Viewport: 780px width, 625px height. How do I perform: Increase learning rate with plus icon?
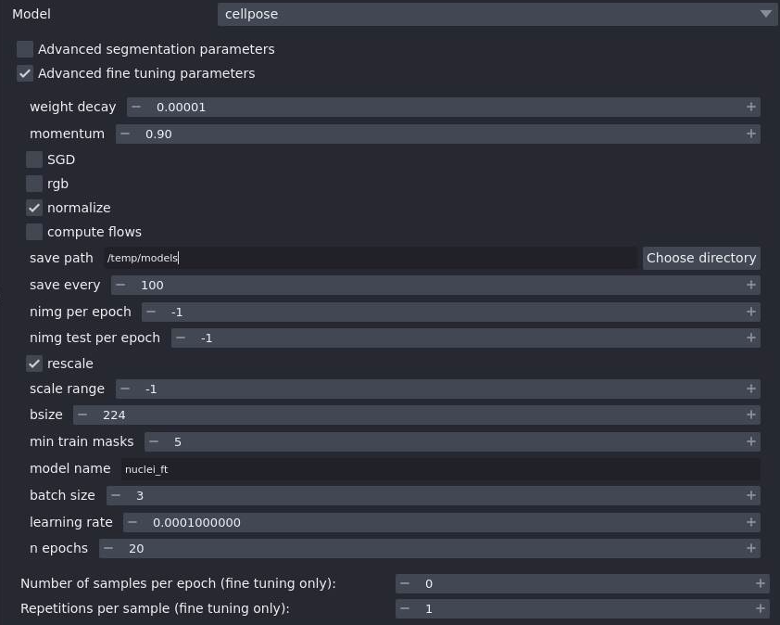(x=750, y=522)
